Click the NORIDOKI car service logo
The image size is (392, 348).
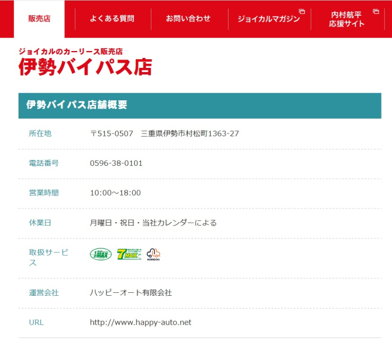pos(153,255)
